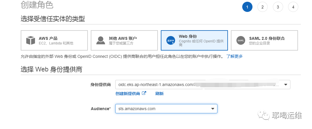Image resolution: width=312 pixels, height=129 pixels.
Task: Go to wizard step 3 circle
Action: pos(278,7)
